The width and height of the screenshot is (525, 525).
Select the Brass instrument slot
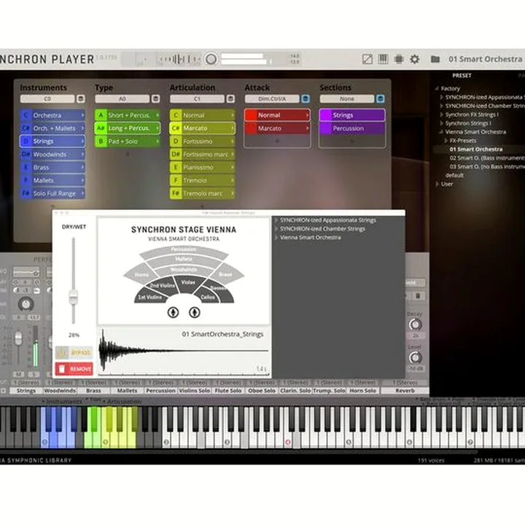pyautogui.click(x=52, y=168)
